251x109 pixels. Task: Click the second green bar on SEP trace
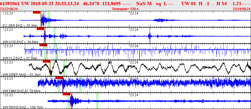pyautogui.click(x=49, y=19)
